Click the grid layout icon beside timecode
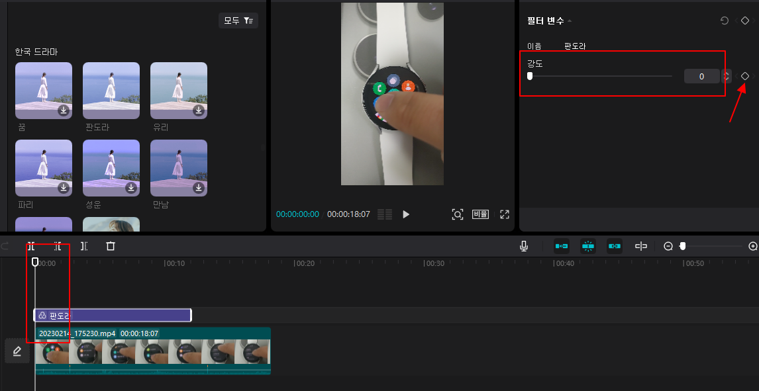This screenshot has width=759, height=391. pos(385,214)
